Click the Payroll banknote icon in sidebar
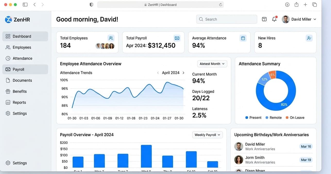This screenshot has width=331, height=174. point(8,69)
